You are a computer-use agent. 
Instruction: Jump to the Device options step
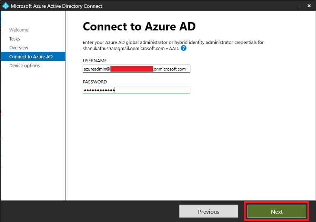(25, 66)
